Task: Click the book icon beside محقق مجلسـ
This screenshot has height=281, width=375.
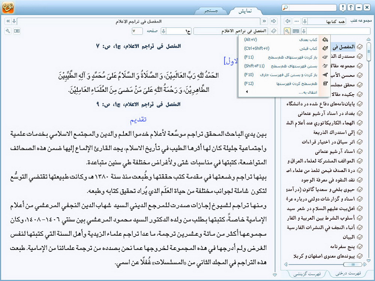Action: (x=360, y=85)
